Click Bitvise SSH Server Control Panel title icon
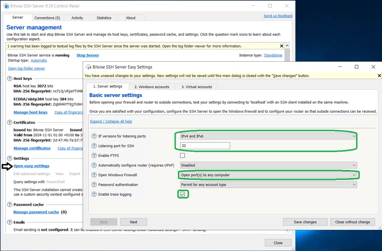Screen dimensions: 382x251 coord(6,6)
